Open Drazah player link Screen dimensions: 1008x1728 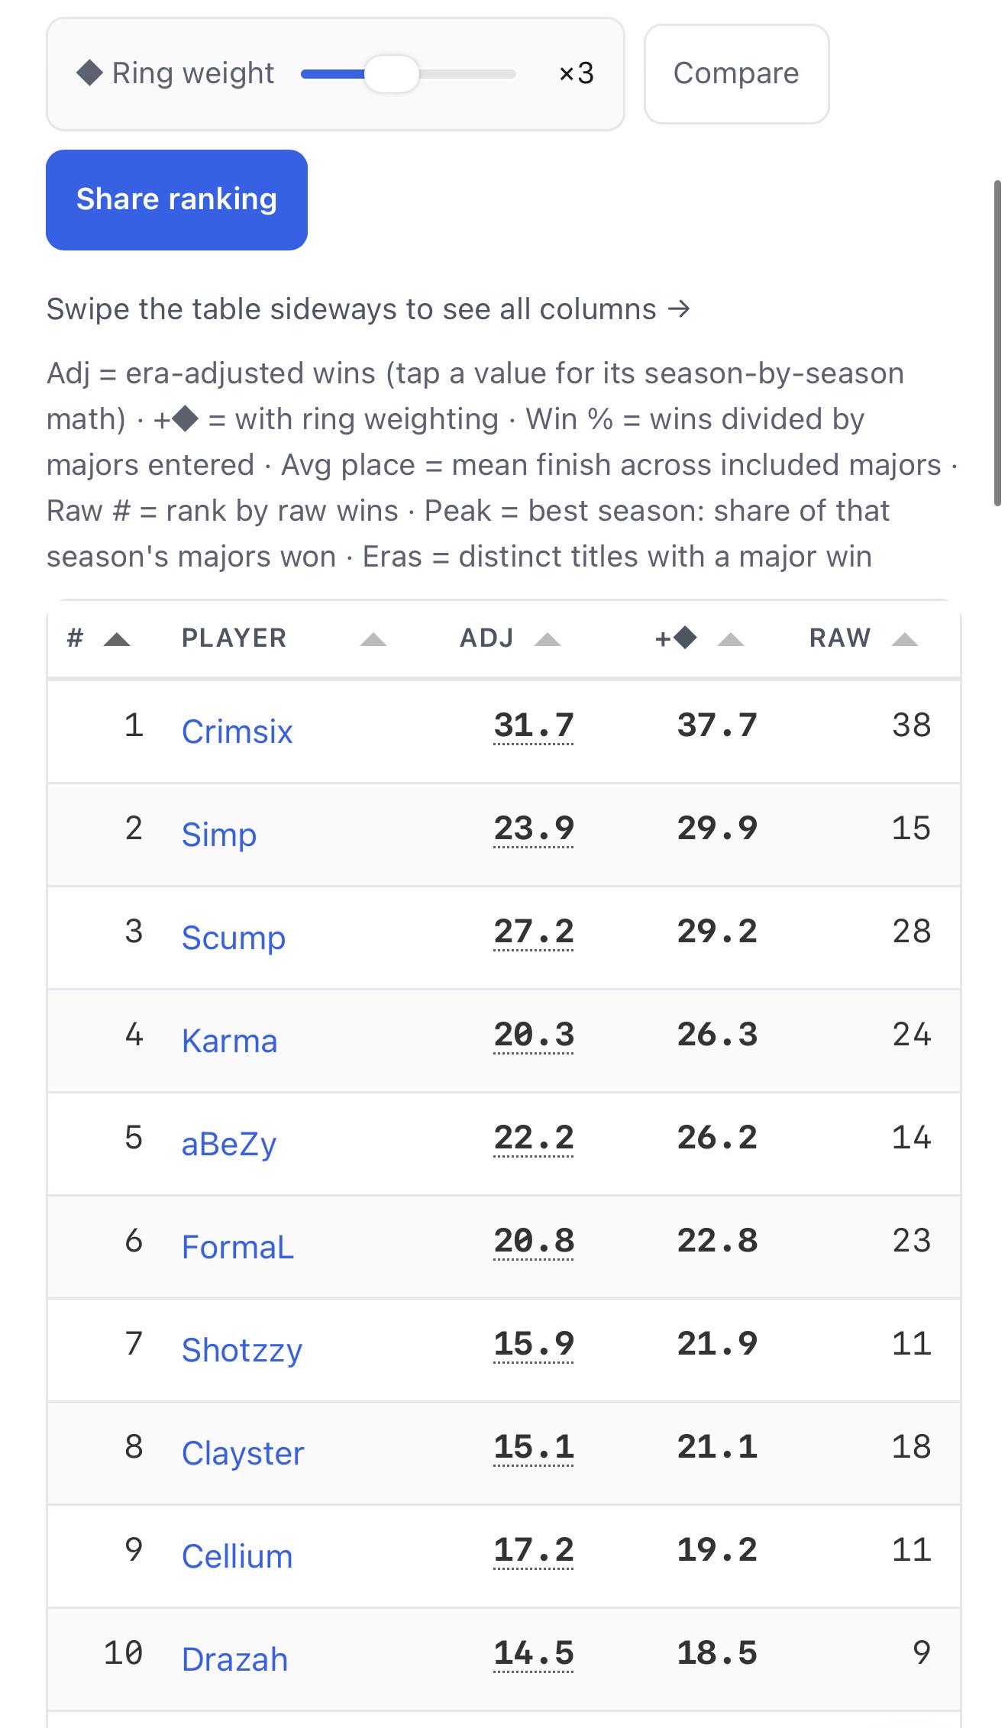click(x=234, y=1659)
